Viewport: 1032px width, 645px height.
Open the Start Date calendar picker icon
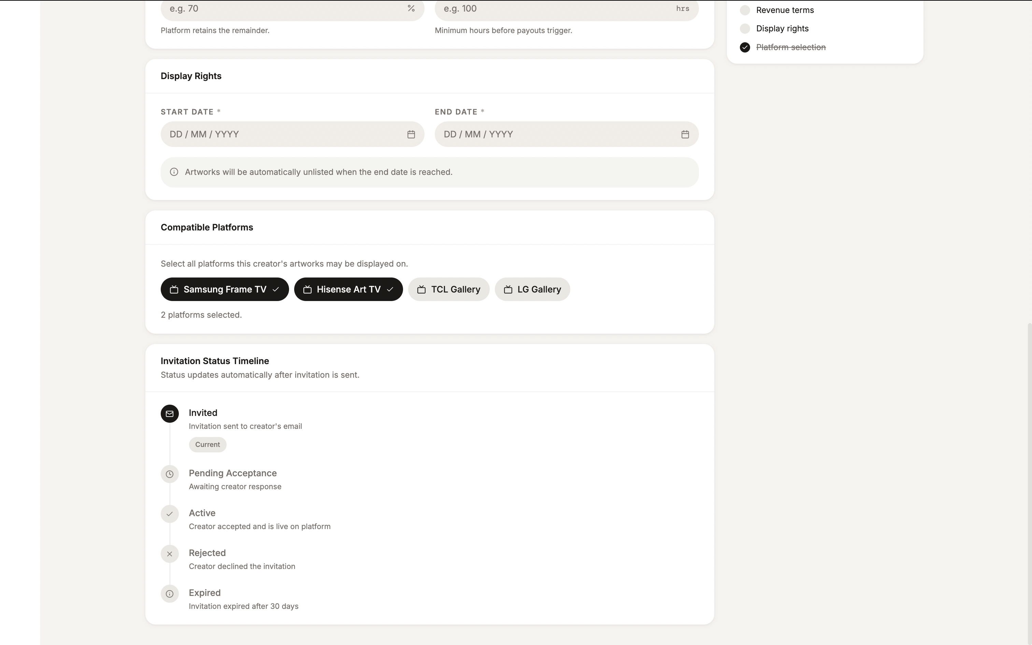(411, 134)
